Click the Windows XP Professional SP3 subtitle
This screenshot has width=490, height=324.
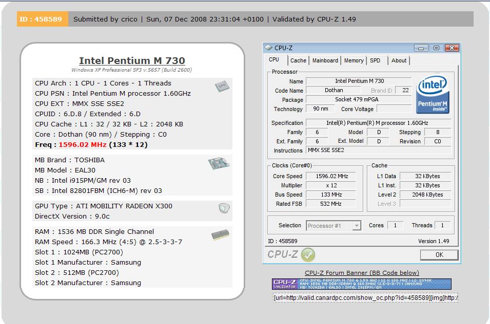[131, 70]
